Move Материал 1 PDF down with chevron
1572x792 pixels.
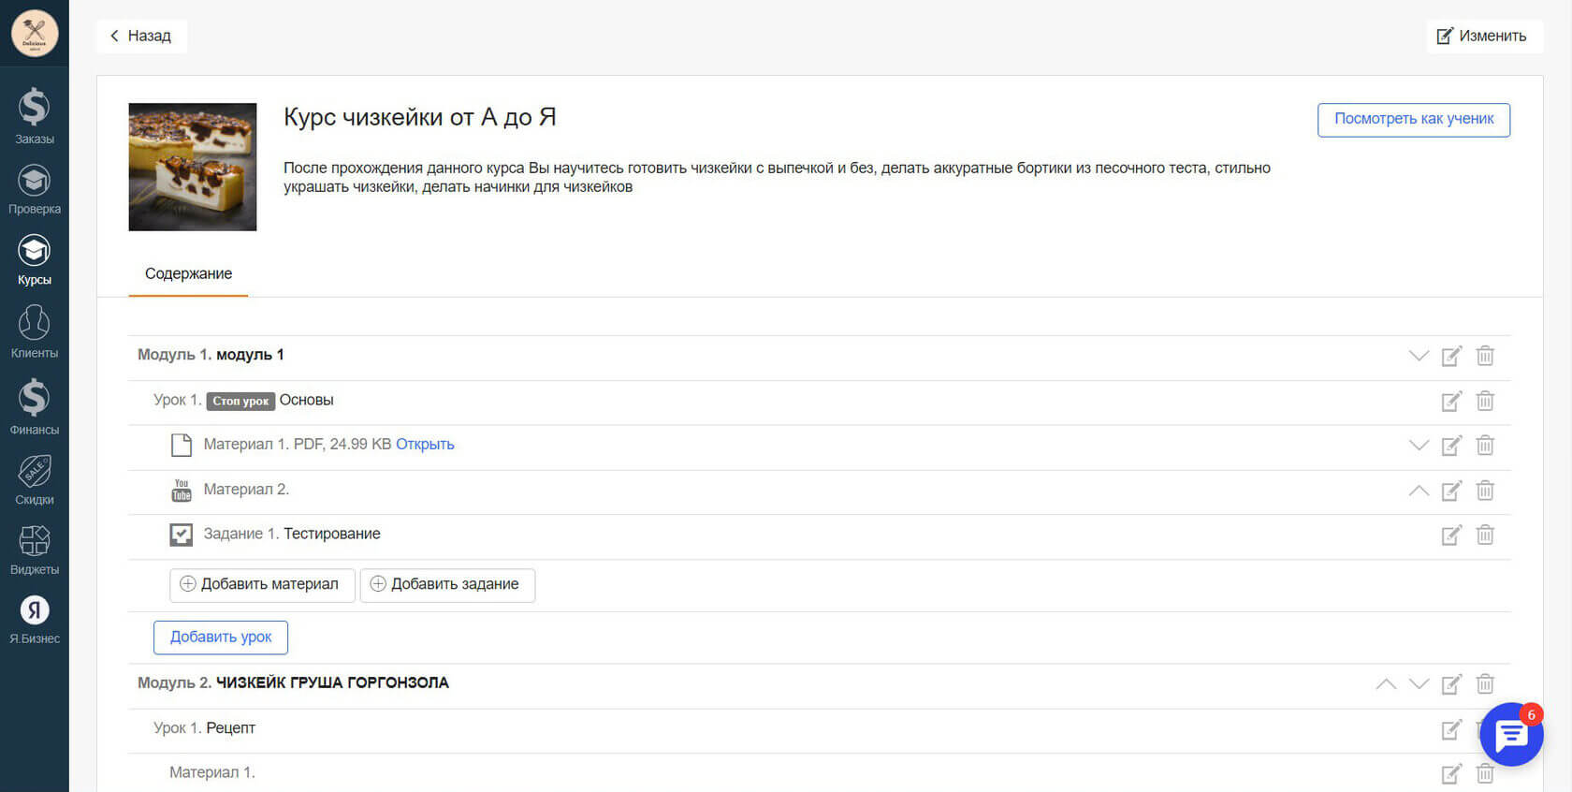(x=1419, y=446)
